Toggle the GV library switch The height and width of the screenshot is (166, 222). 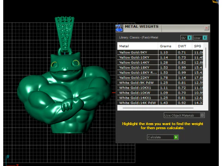click(x=186, y=38)
